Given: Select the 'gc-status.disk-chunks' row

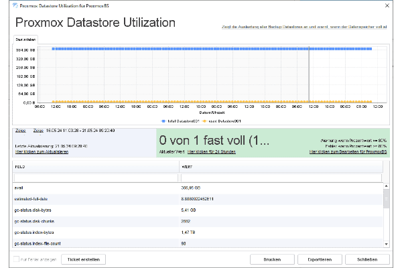Looking at the screenshot, I should tap(198, 221).
